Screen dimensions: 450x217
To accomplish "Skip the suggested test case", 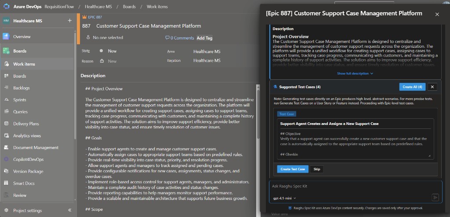I will click(316, 169).
